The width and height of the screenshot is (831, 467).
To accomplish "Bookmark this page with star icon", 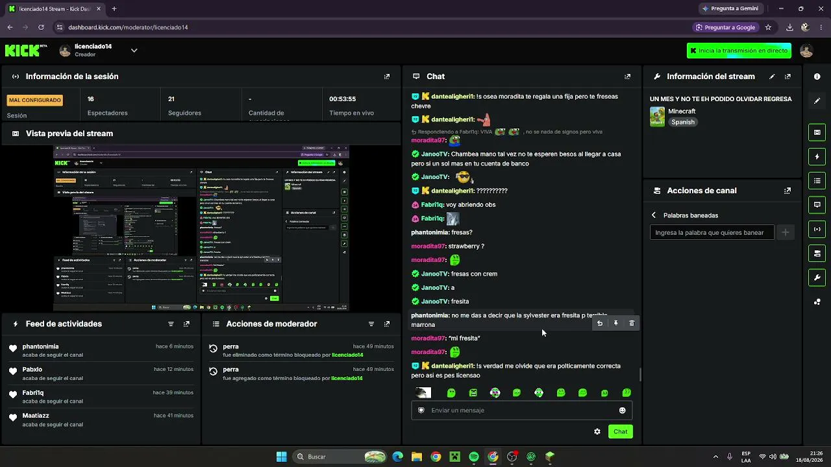I will (768, 27).
